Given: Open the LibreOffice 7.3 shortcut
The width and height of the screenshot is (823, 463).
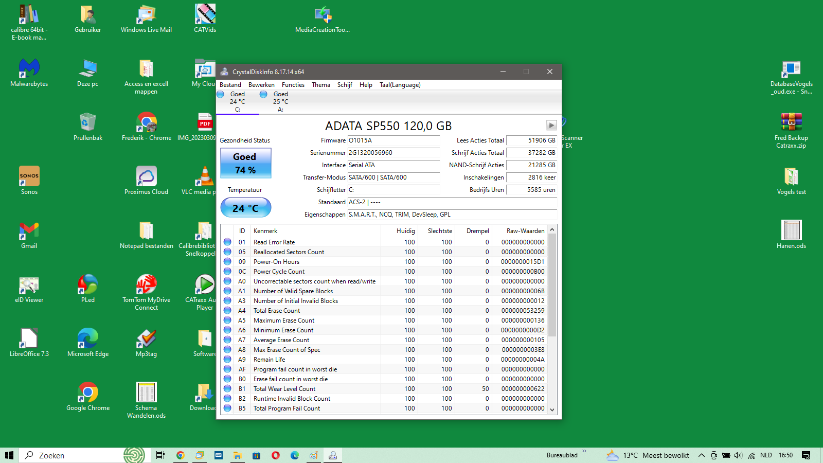Looking at the screenshot, I should point(29,343).
